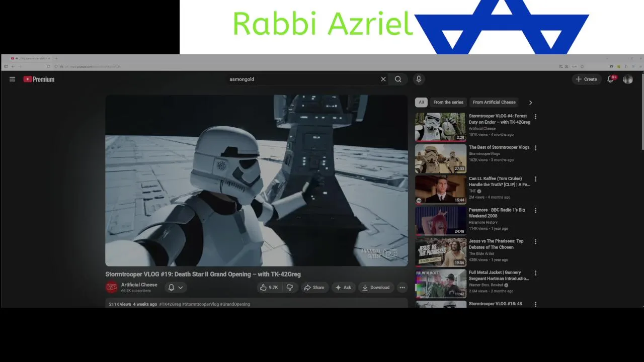Click the '66.2K subscribers' text
This screenshot has width=644, height=362.
[x=136, y=291]
